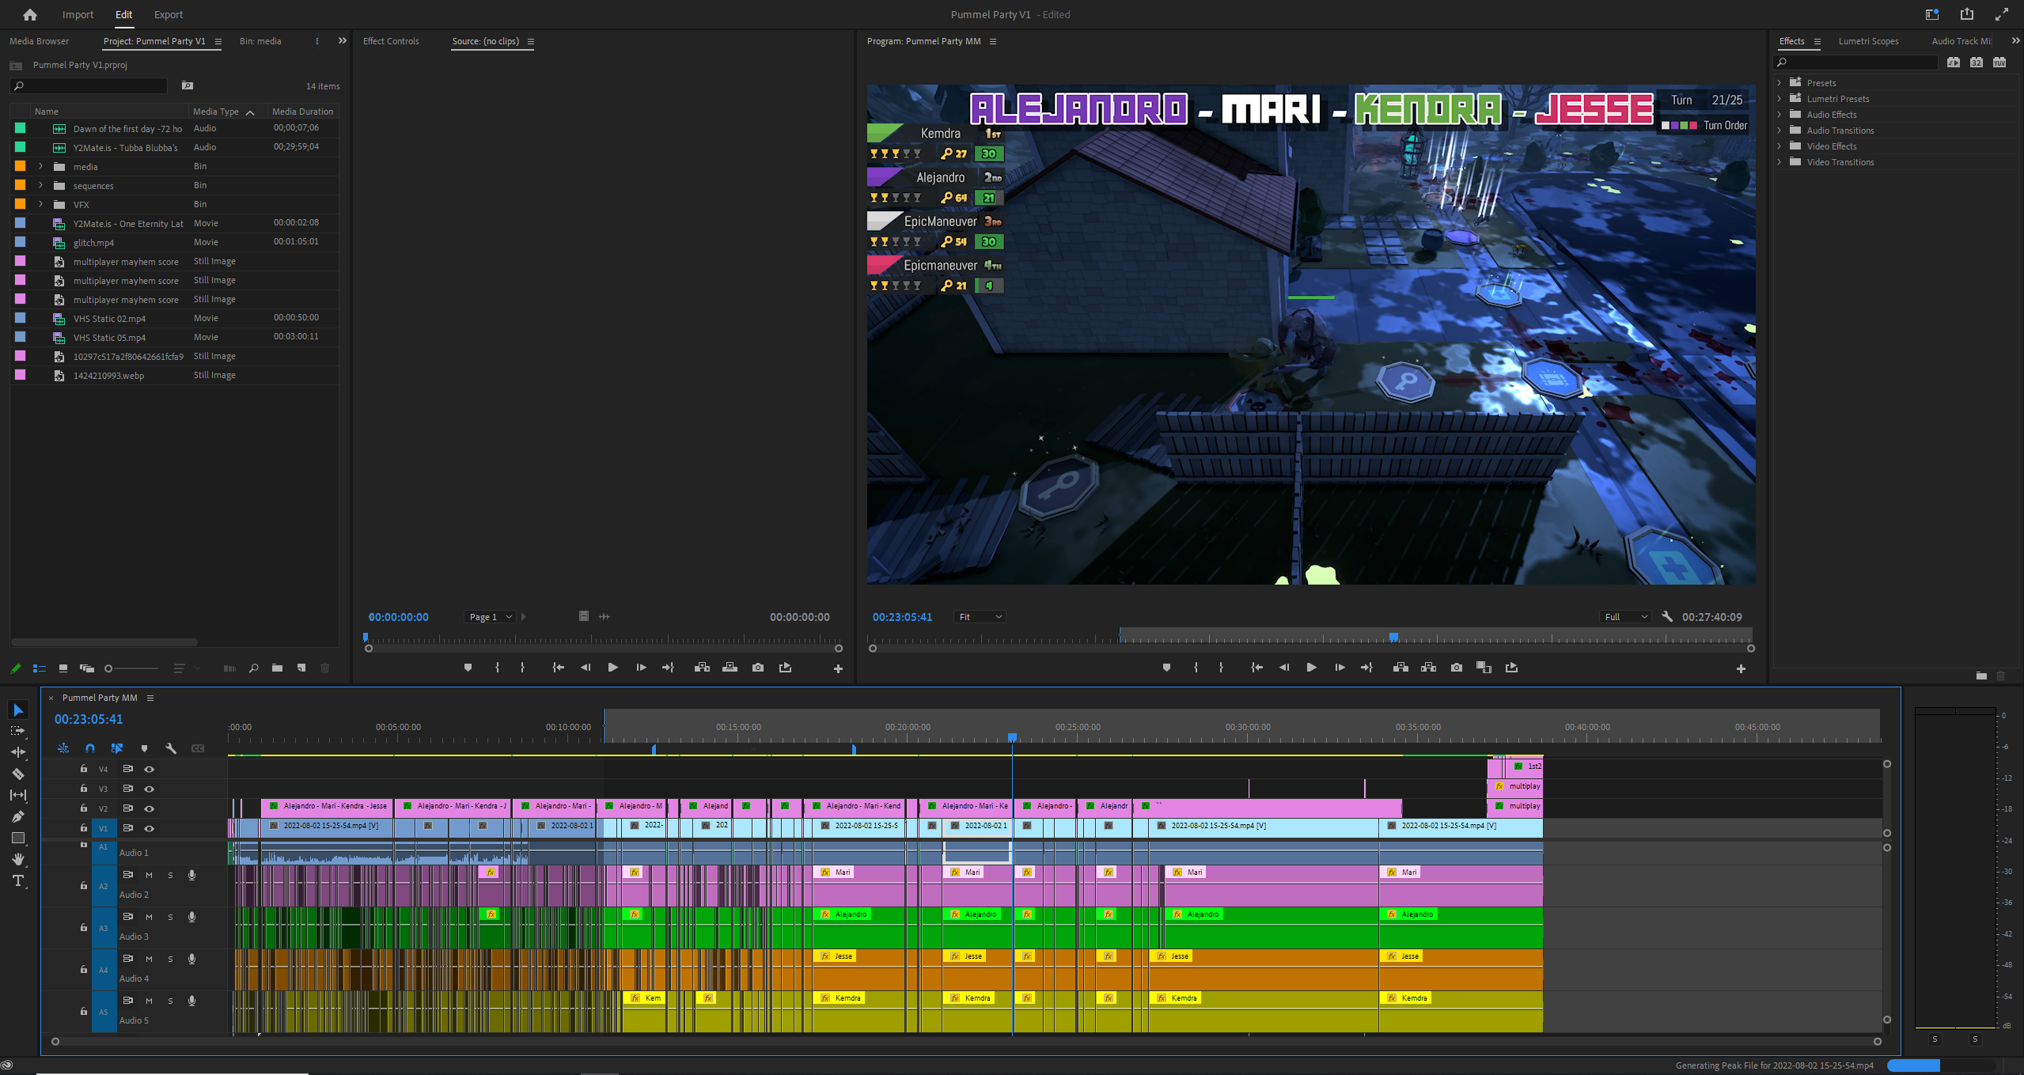Screen dimensions: 2024x1075
Task: Select the Pen tool
Action: point(18,816)
